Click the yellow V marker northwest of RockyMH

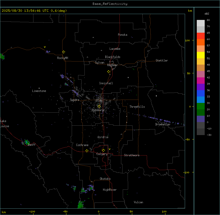coord(45,47)
